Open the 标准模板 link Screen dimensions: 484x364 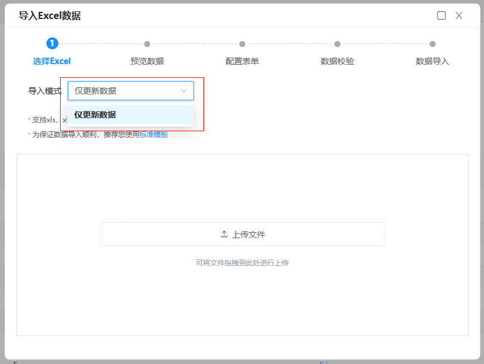pyautogui.click(x=154, y=135)
